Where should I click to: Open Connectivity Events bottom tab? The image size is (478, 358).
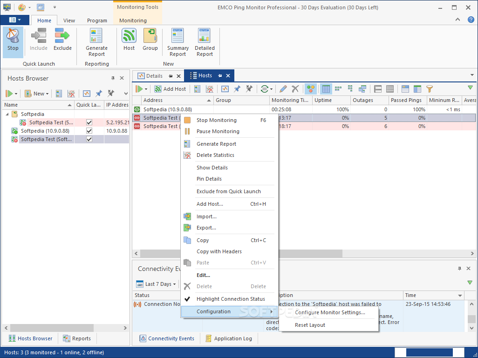coord(167,338)
